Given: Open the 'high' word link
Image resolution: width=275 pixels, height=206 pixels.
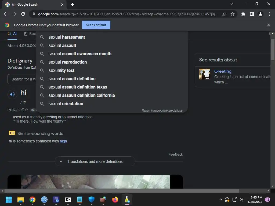Looking at the screenshot, I should point(63,141).
